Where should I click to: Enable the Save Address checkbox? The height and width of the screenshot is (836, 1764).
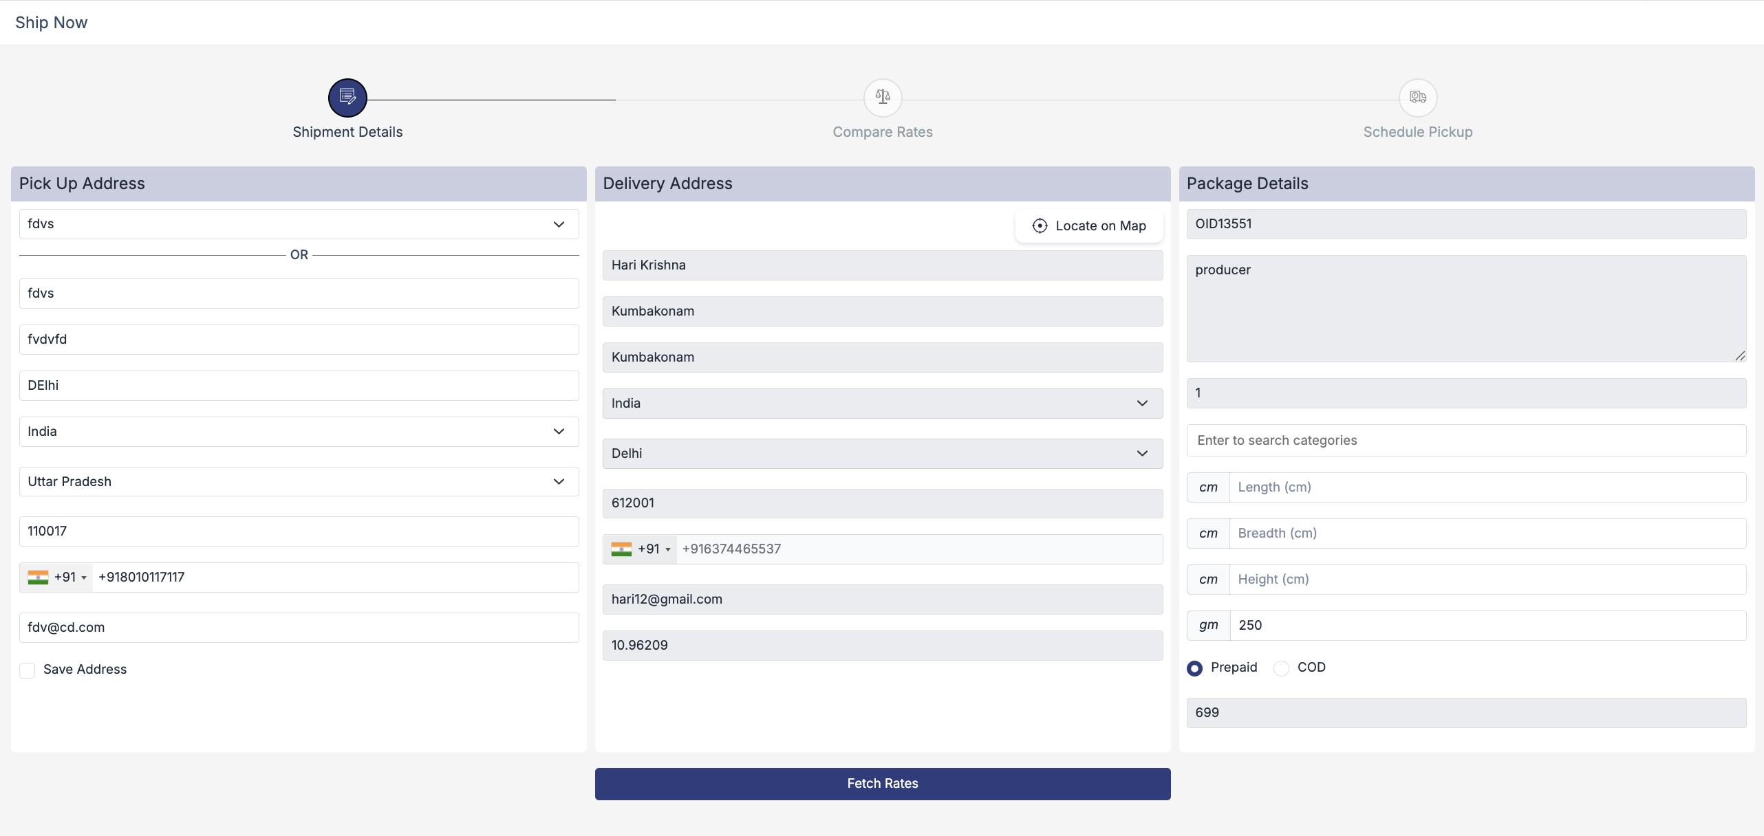coord(28,670)
